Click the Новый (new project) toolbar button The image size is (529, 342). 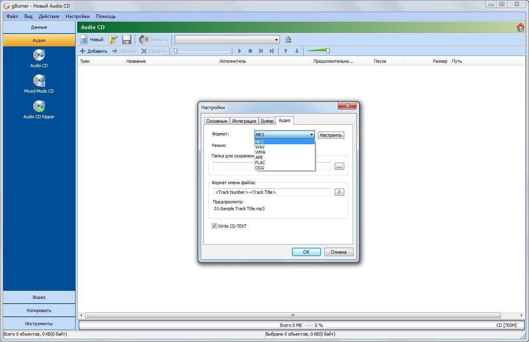[92, 40]
